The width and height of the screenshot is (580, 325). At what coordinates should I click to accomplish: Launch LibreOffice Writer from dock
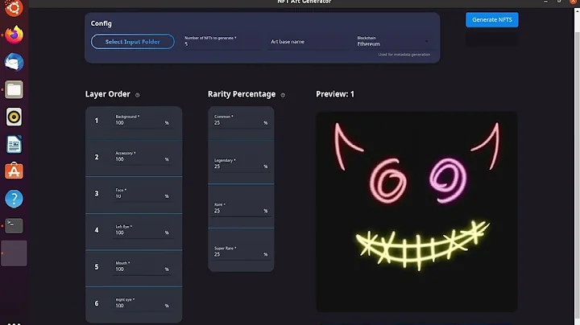14,144
